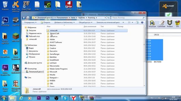
Task: Expand Roaming breadcrumb arrow in address bar
Action: tap(96, 18)
